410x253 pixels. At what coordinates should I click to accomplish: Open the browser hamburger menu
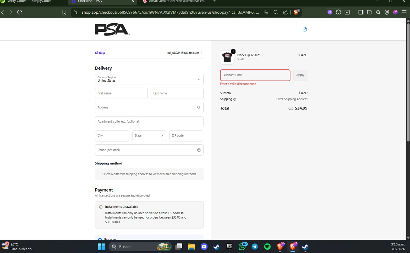(x=404, y=12)
